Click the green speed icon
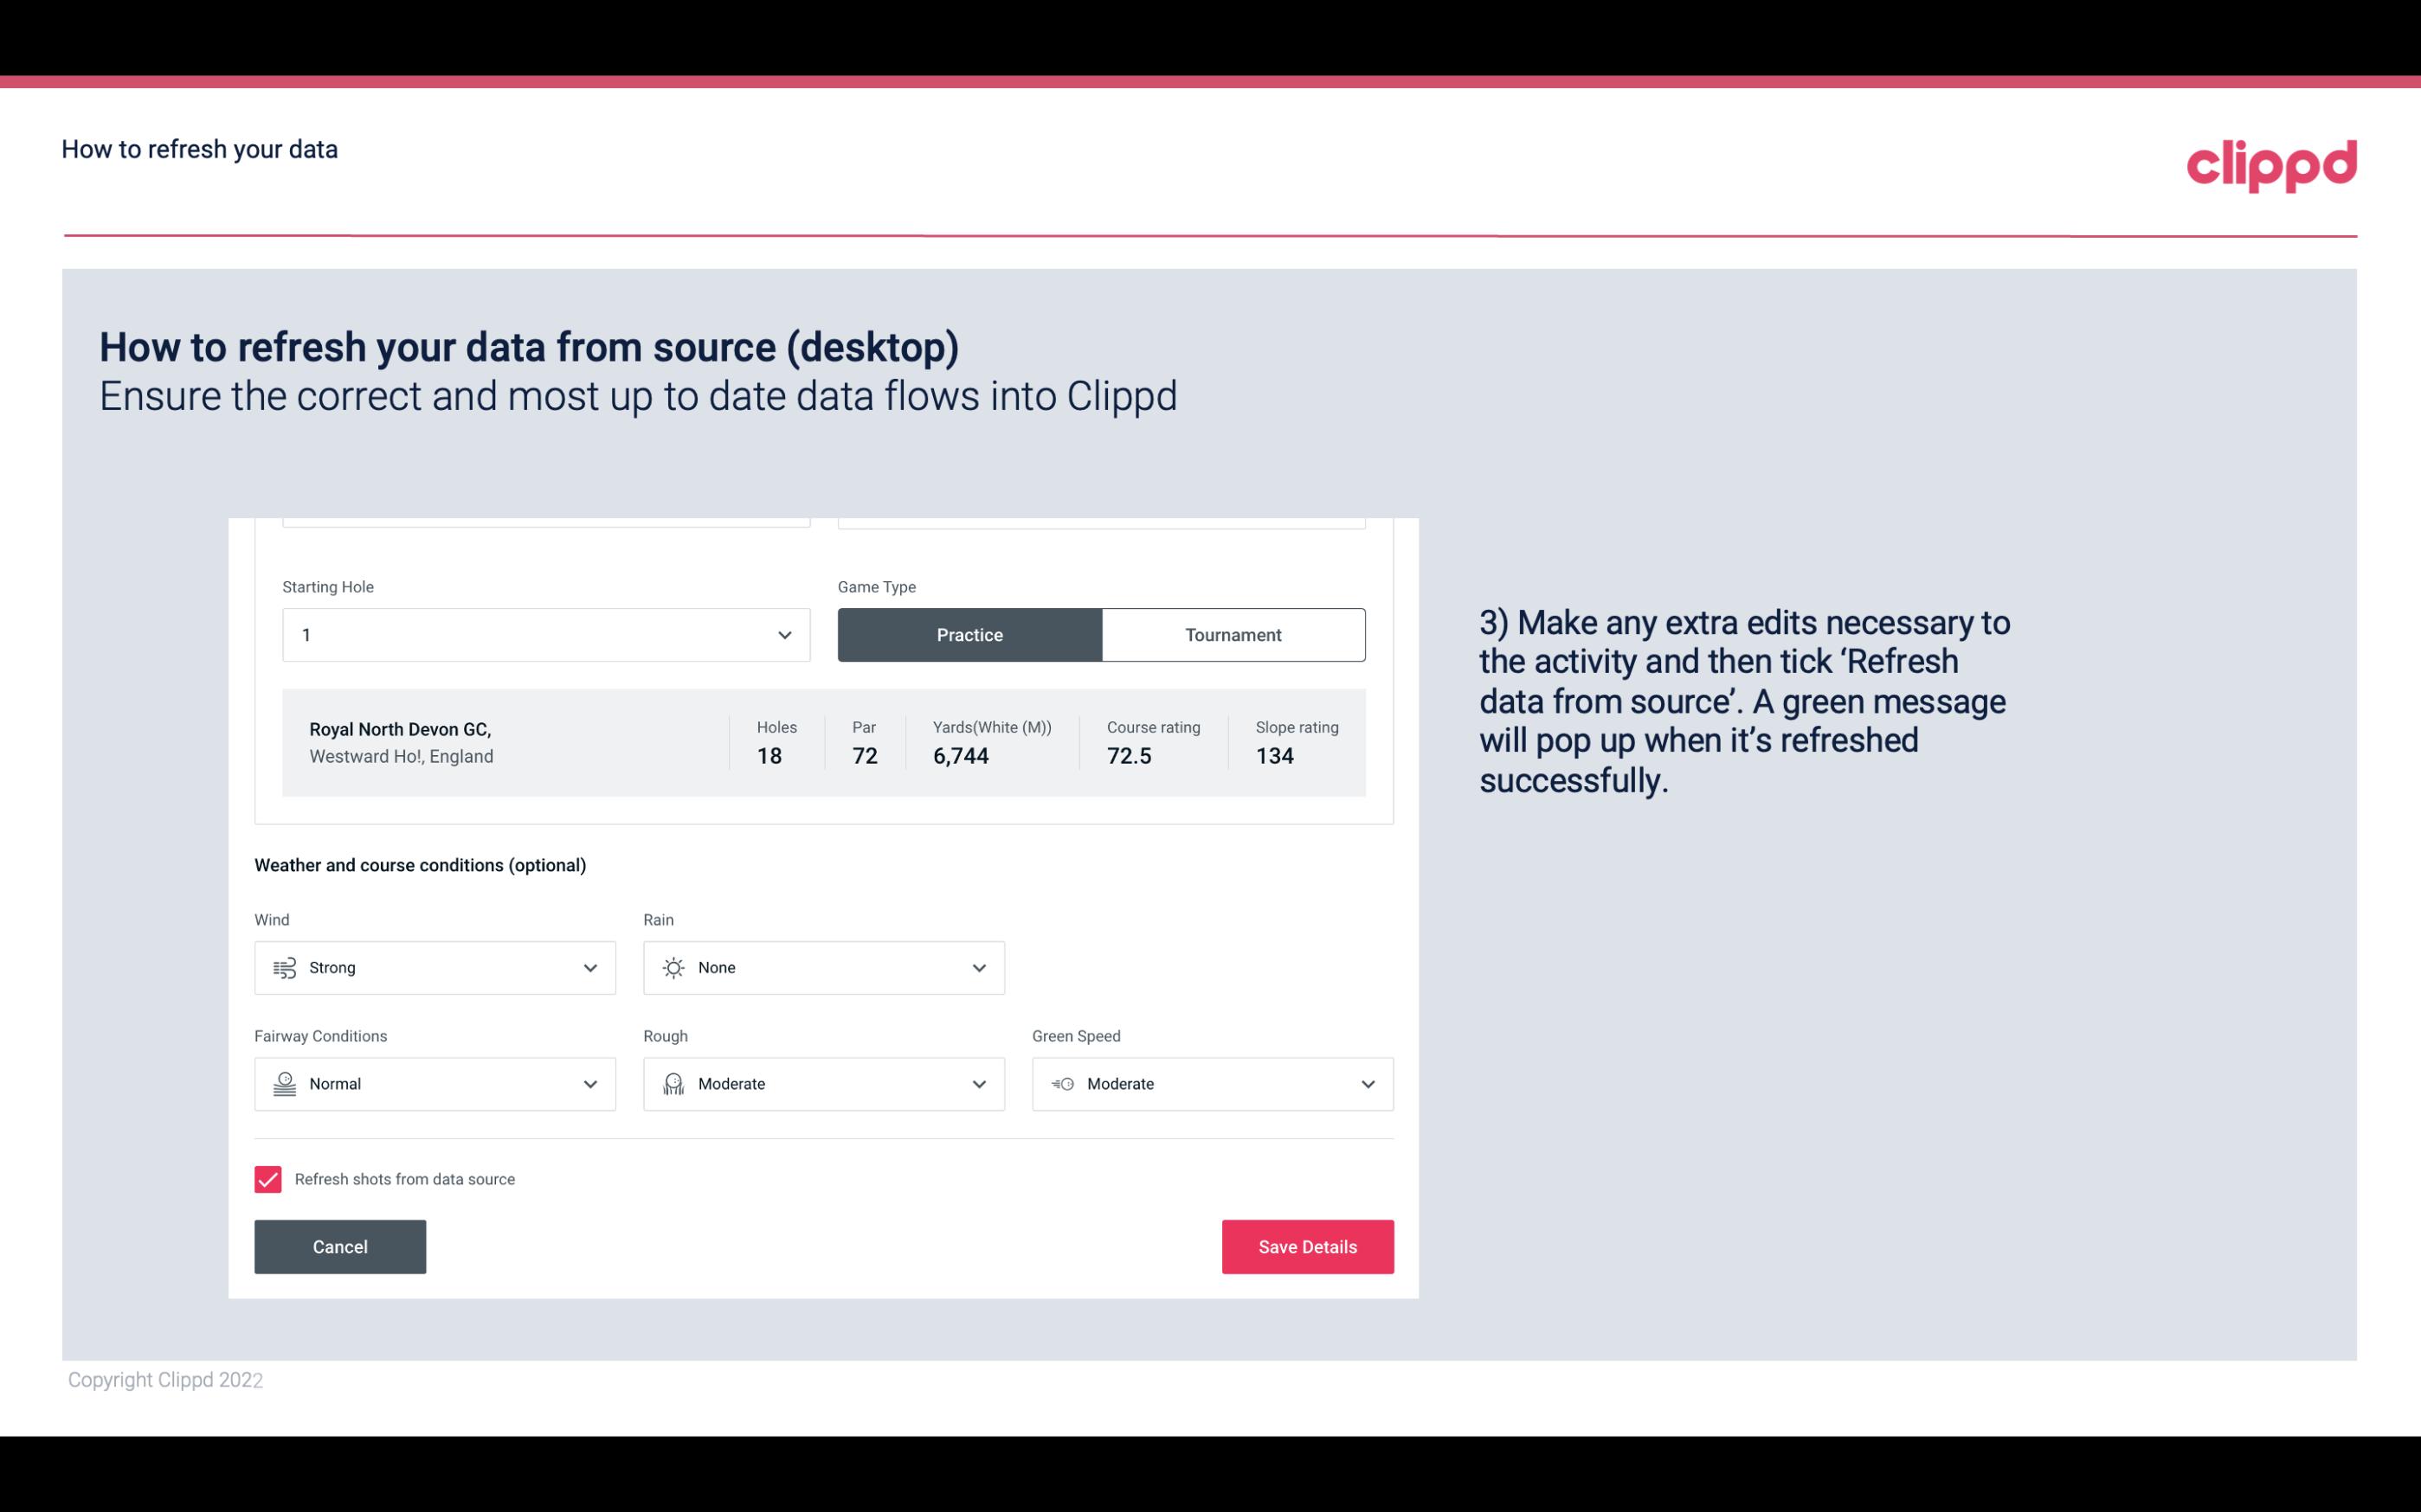The height and width of the screenshot is (1512, 2421). [x=1061, y=1084]
